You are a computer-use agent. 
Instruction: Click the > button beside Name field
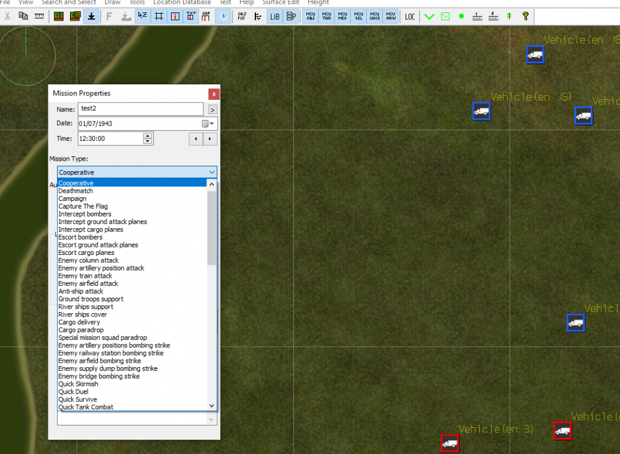[212, 109]
